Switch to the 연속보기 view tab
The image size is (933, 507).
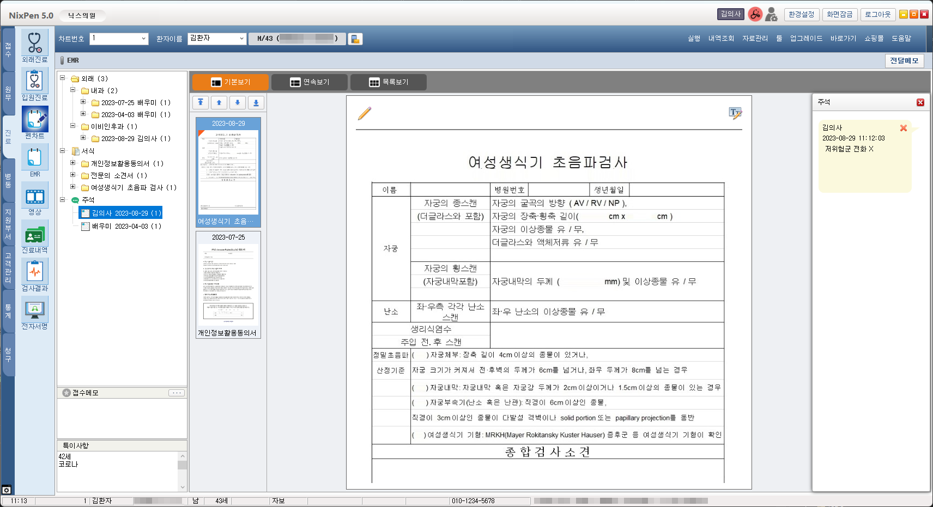pos(310,82)
